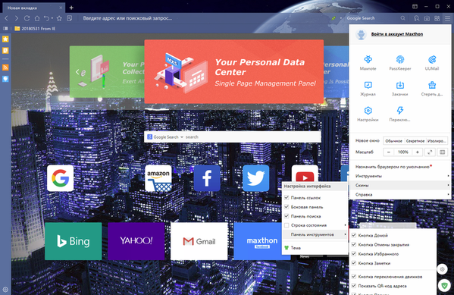
Task: Open the Журнал (history) icon
Action: pos(368,88)
